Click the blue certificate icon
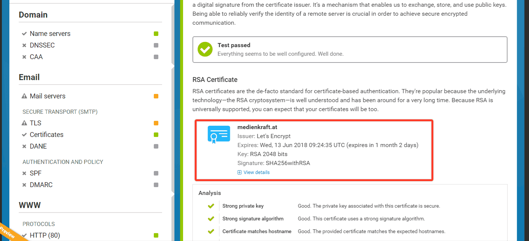This screenshot has width=529, height=241. pyautogui.click(x=219, y=135)
